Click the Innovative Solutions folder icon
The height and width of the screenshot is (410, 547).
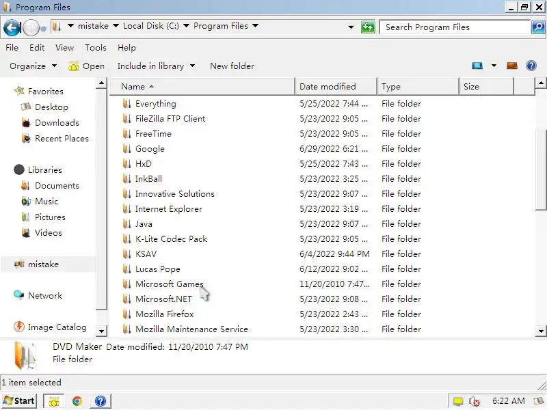point(126,193)
